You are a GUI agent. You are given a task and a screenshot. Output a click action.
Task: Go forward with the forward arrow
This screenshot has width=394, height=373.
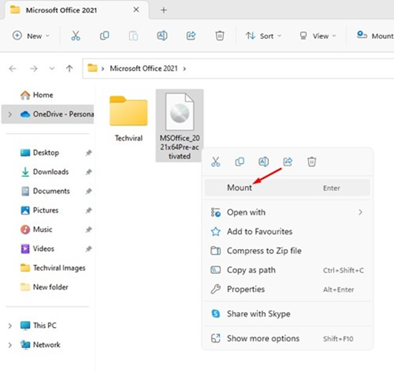tap(34, 68)
